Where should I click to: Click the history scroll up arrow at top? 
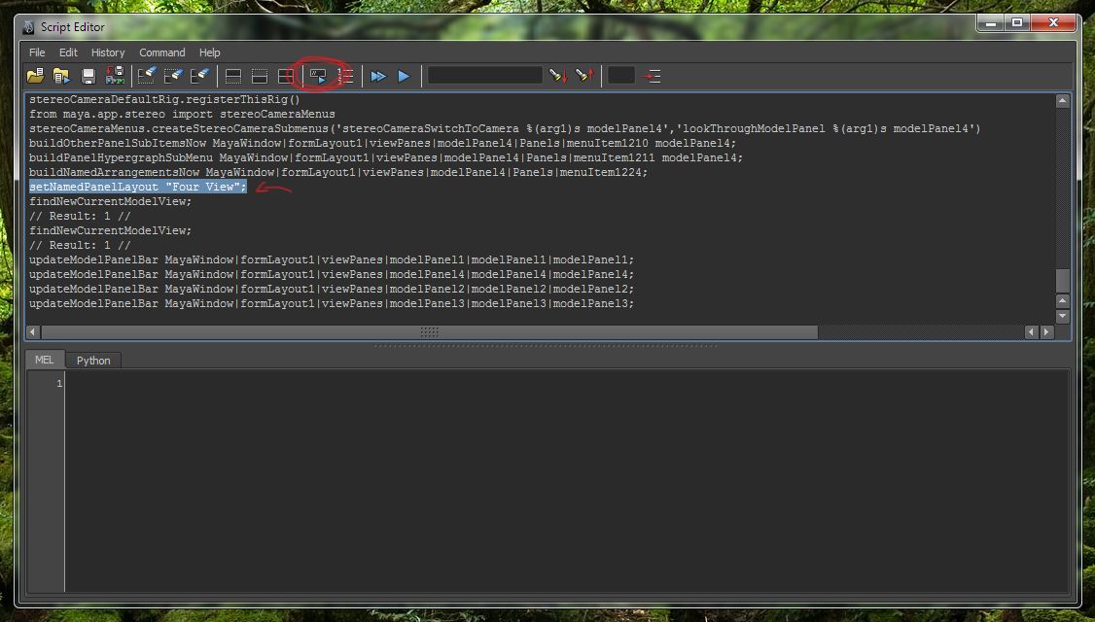point(1062,100)
